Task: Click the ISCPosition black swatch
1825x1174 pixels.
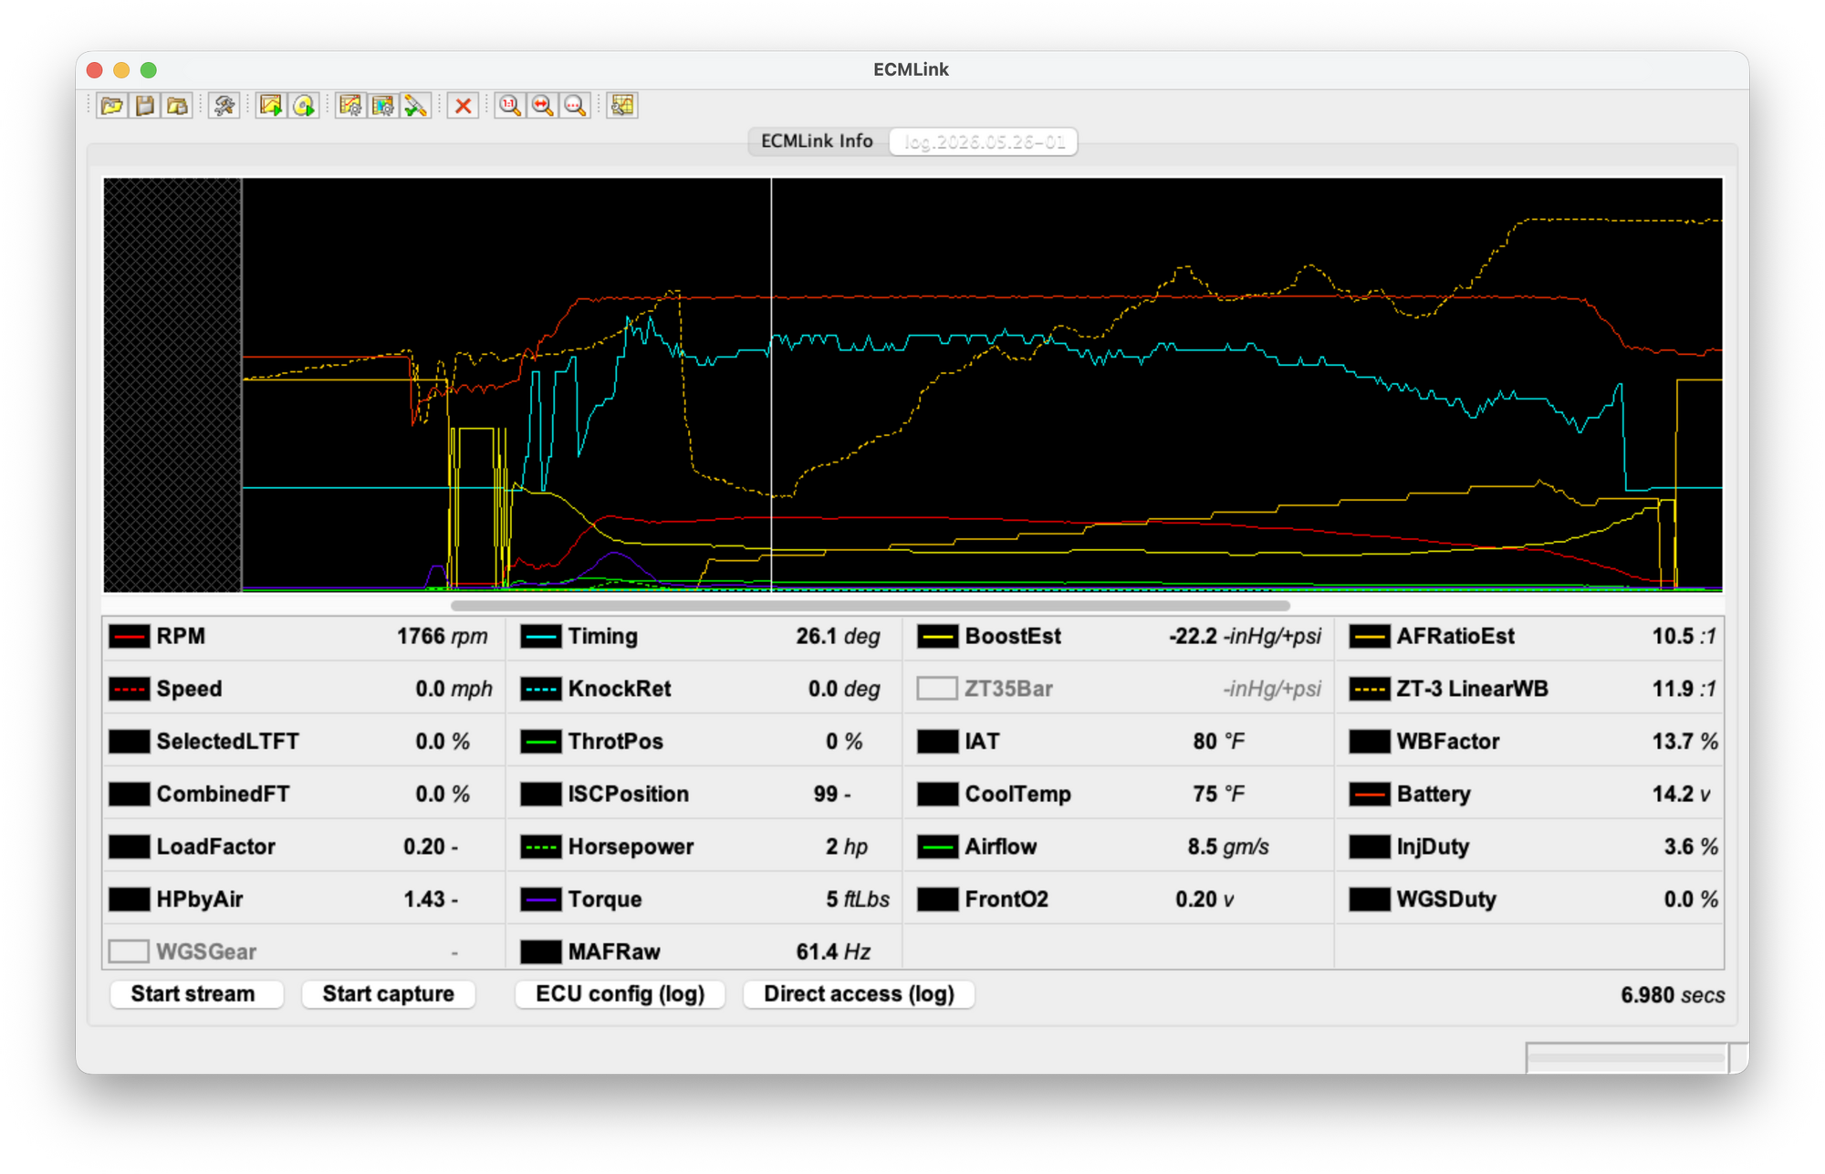Action: click(541, 794)
